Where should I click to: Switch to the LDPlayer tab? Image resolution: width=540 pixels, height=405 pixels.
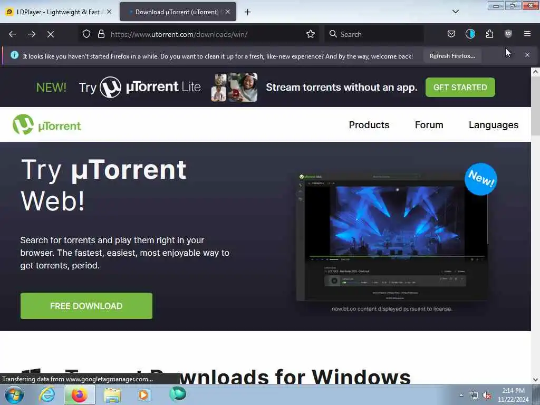[58, 12]
